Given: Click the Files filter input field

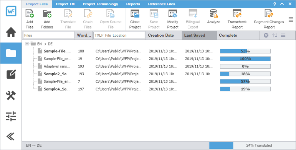Looking at the screenshot, I should coord(48,35).
